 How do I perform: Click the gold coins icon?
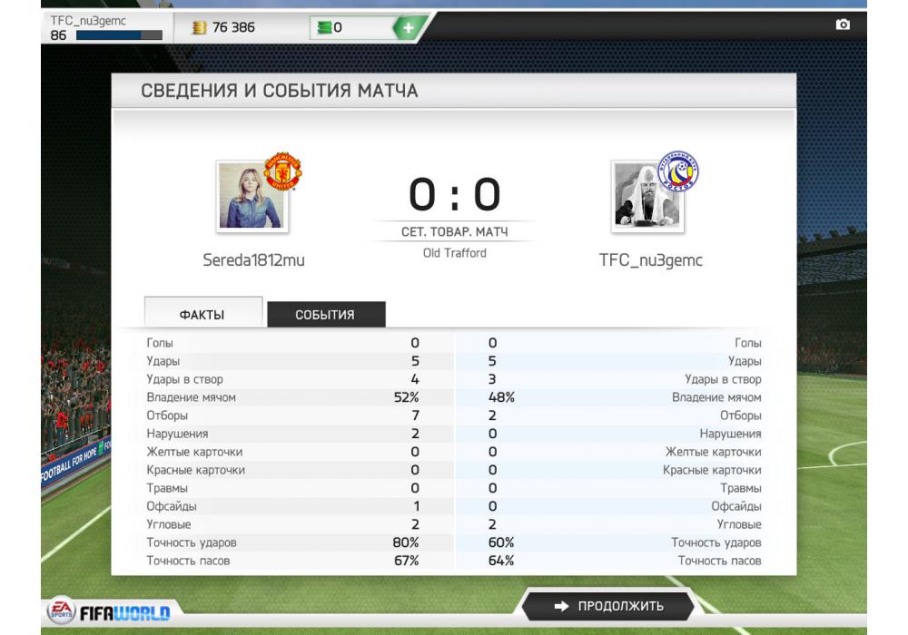pos(199,27)
